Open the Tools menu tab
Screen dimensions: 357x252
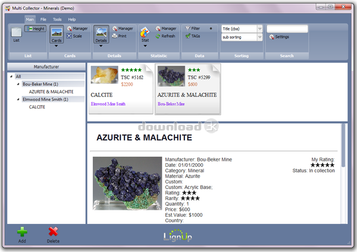point(57,19)
